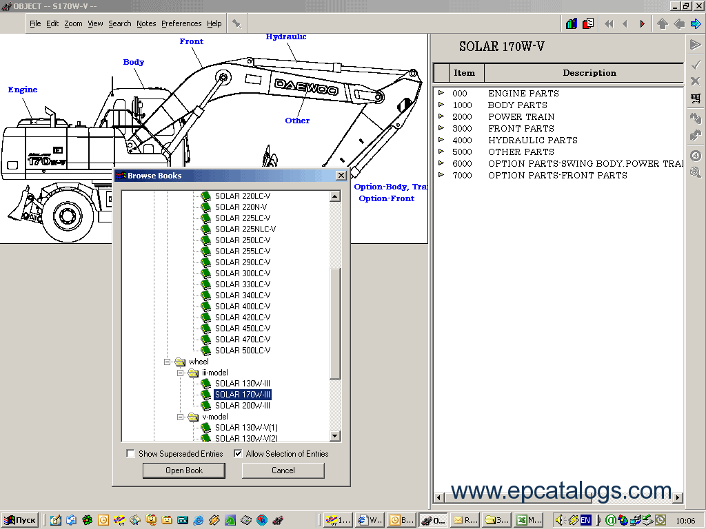Viewport: 706px width, 529px height.
Task: Open the Notes menu
Action: pyautogui.click(x=146, y=23)
